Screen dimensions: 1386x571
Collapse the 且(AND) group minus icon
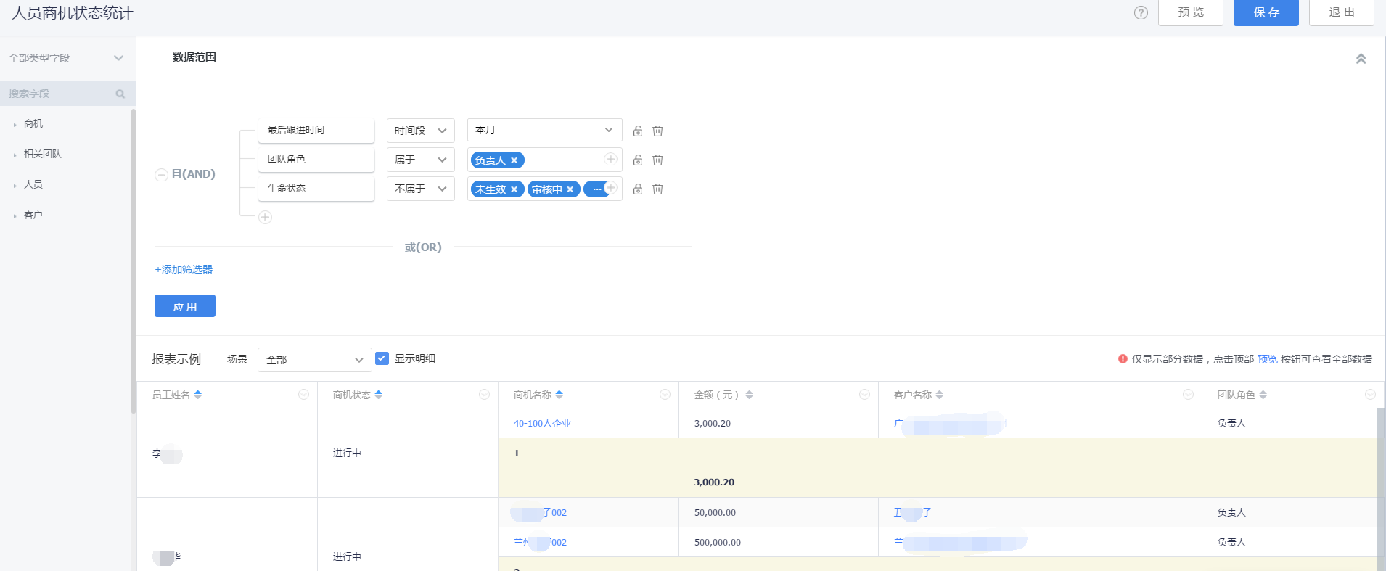[x=161, y=175]
